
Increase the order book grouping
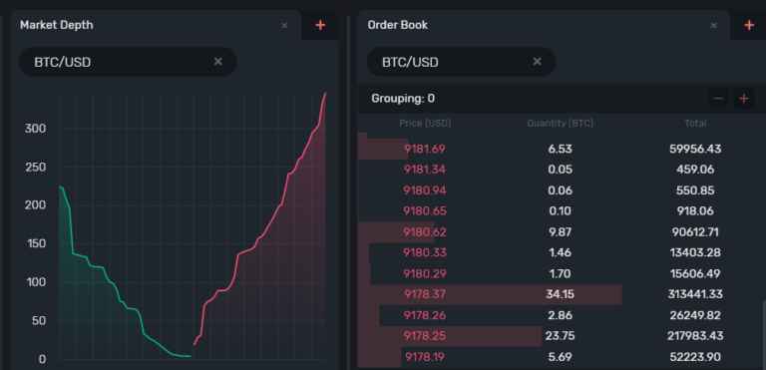tap(743, 99)
